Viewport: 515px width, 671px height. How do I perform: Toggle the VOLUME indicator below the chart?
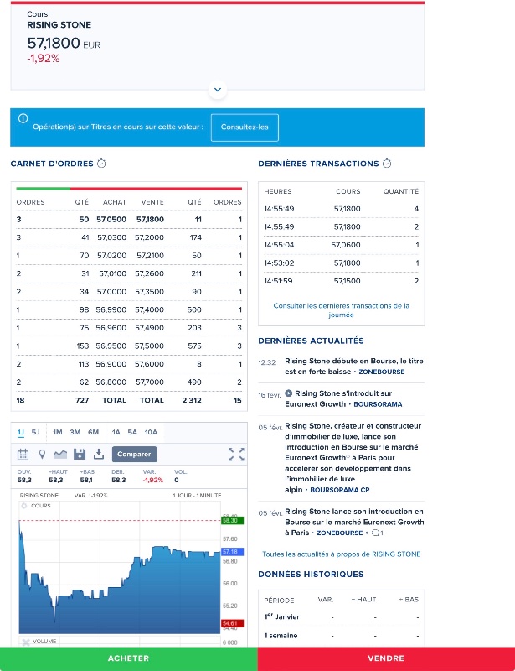25,642
